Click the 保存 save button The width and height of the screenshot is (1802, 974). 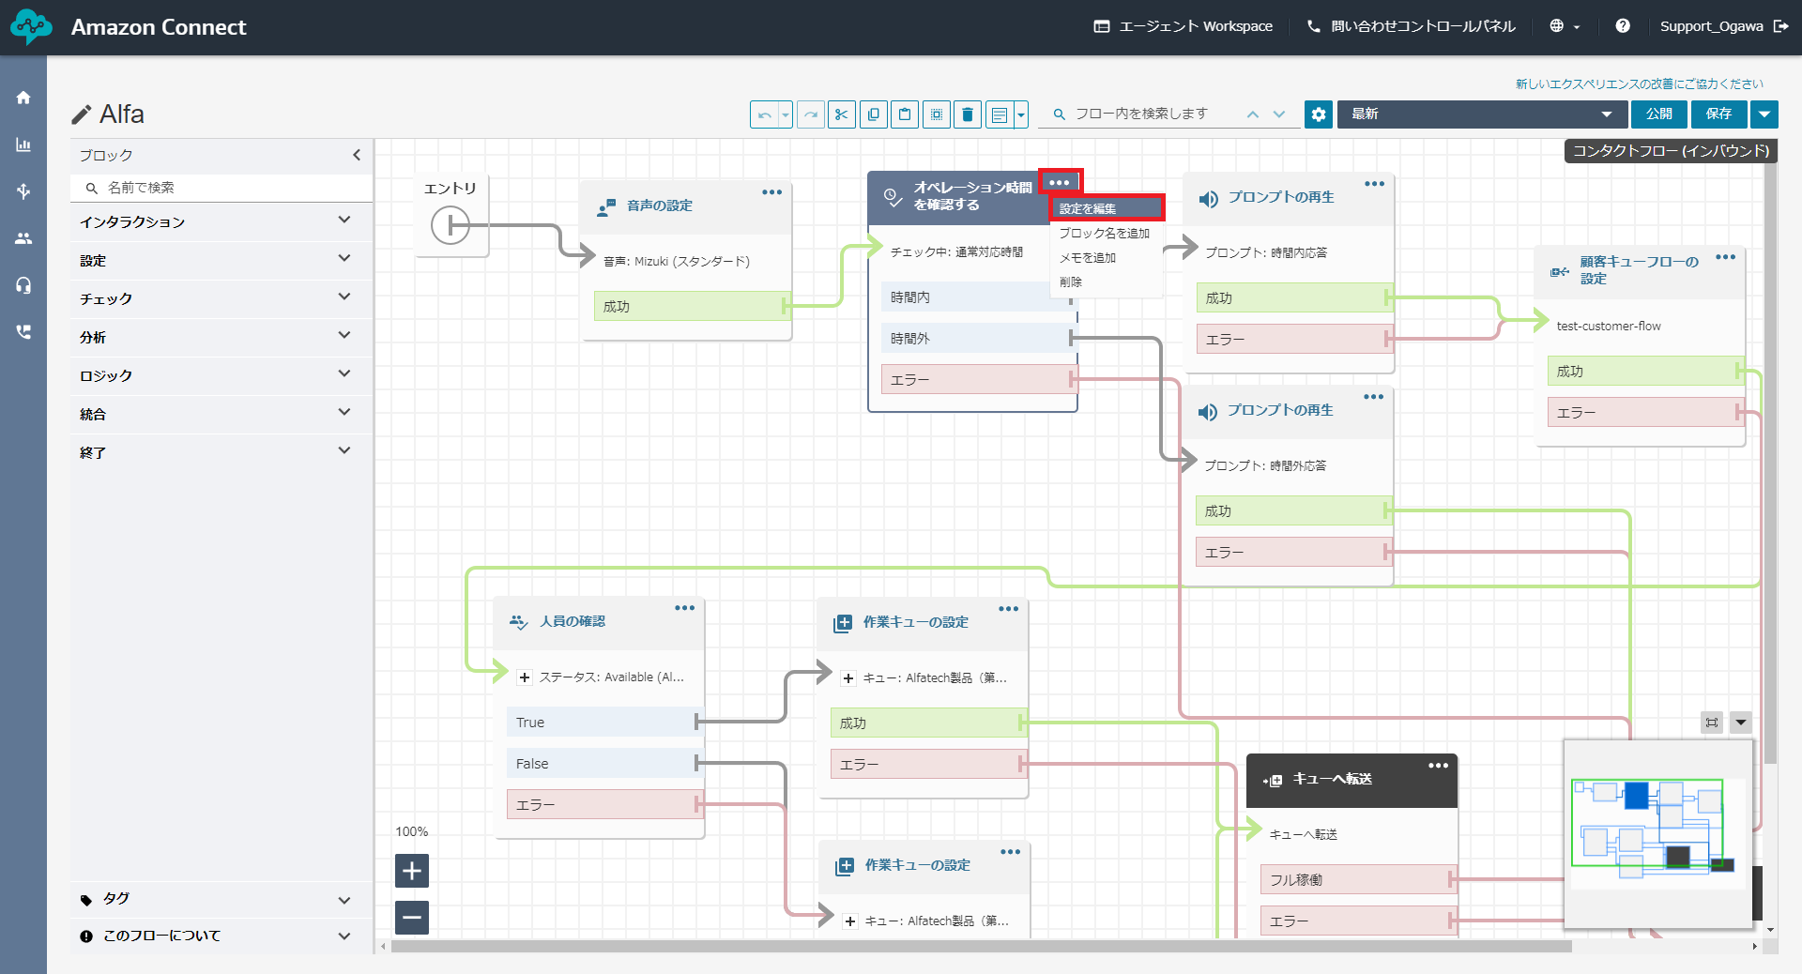click(1718, 114)
